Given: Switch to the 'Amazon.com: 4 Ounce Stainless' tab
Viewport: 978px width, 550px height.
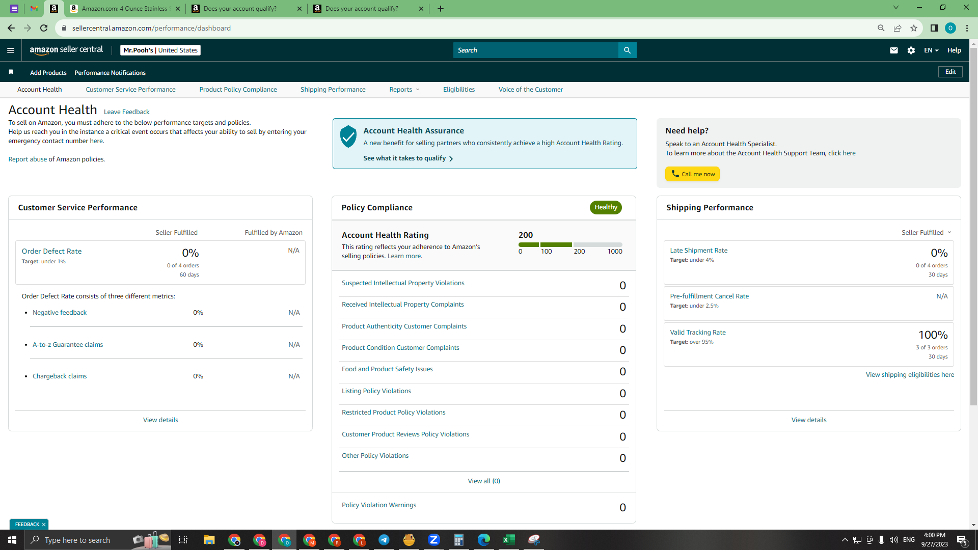Looking at the screenshot, I should 125,9.
